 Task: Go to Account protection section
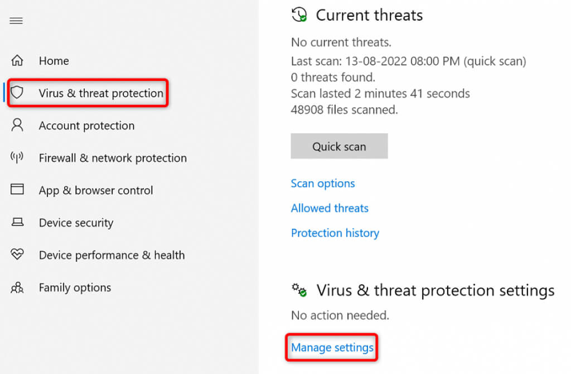click(86, 126)
